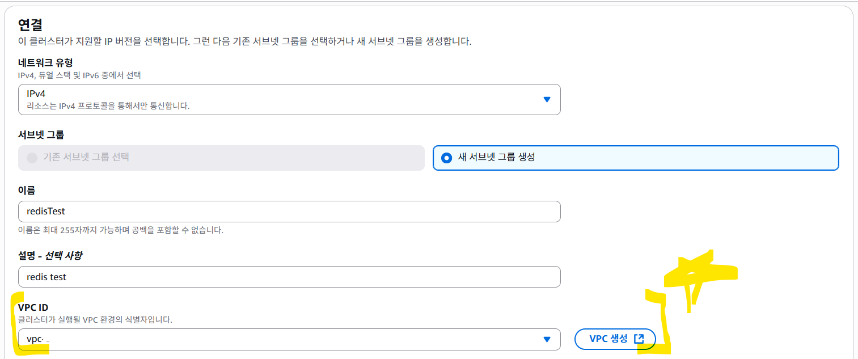
Task: Click the 네트워크 유형 field label
Action: click(x=45, y=62)
